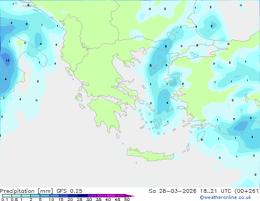This screenshot has height=201, width=260.
Task: Click the 5–10 mm legend swatch
Action: 45,196
